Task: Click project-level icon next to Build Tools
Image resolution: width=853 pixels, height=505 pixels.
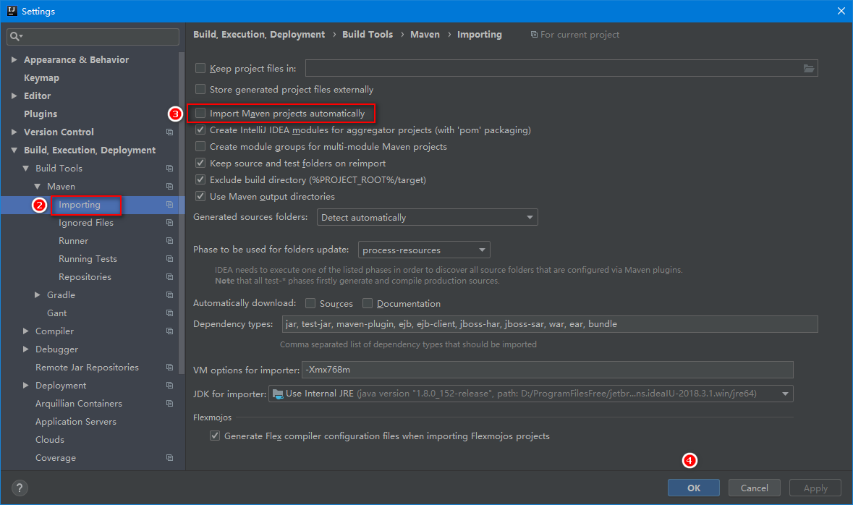Action: tap(170, 168)
